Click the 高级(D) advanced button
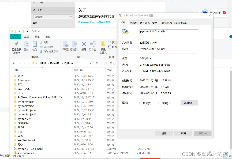Viewport: 232px width, 159px height. [x=189, y=103]
